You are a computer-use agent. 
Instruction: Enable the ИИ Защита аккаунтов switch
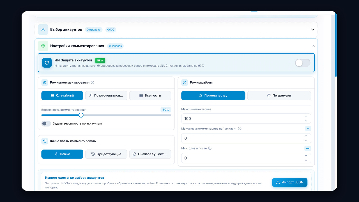(303, 63)
